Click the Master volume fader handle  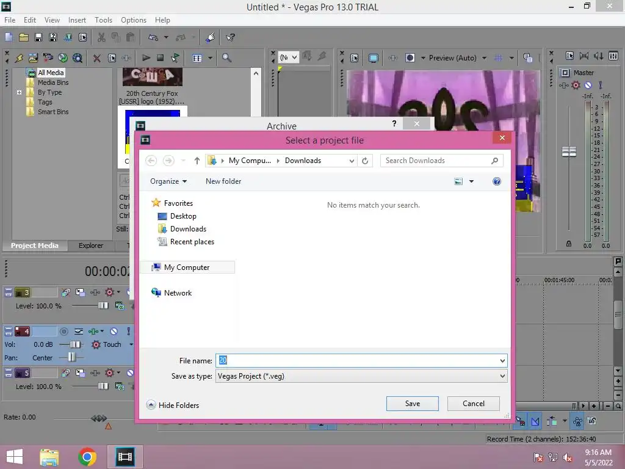click(569, 151)
